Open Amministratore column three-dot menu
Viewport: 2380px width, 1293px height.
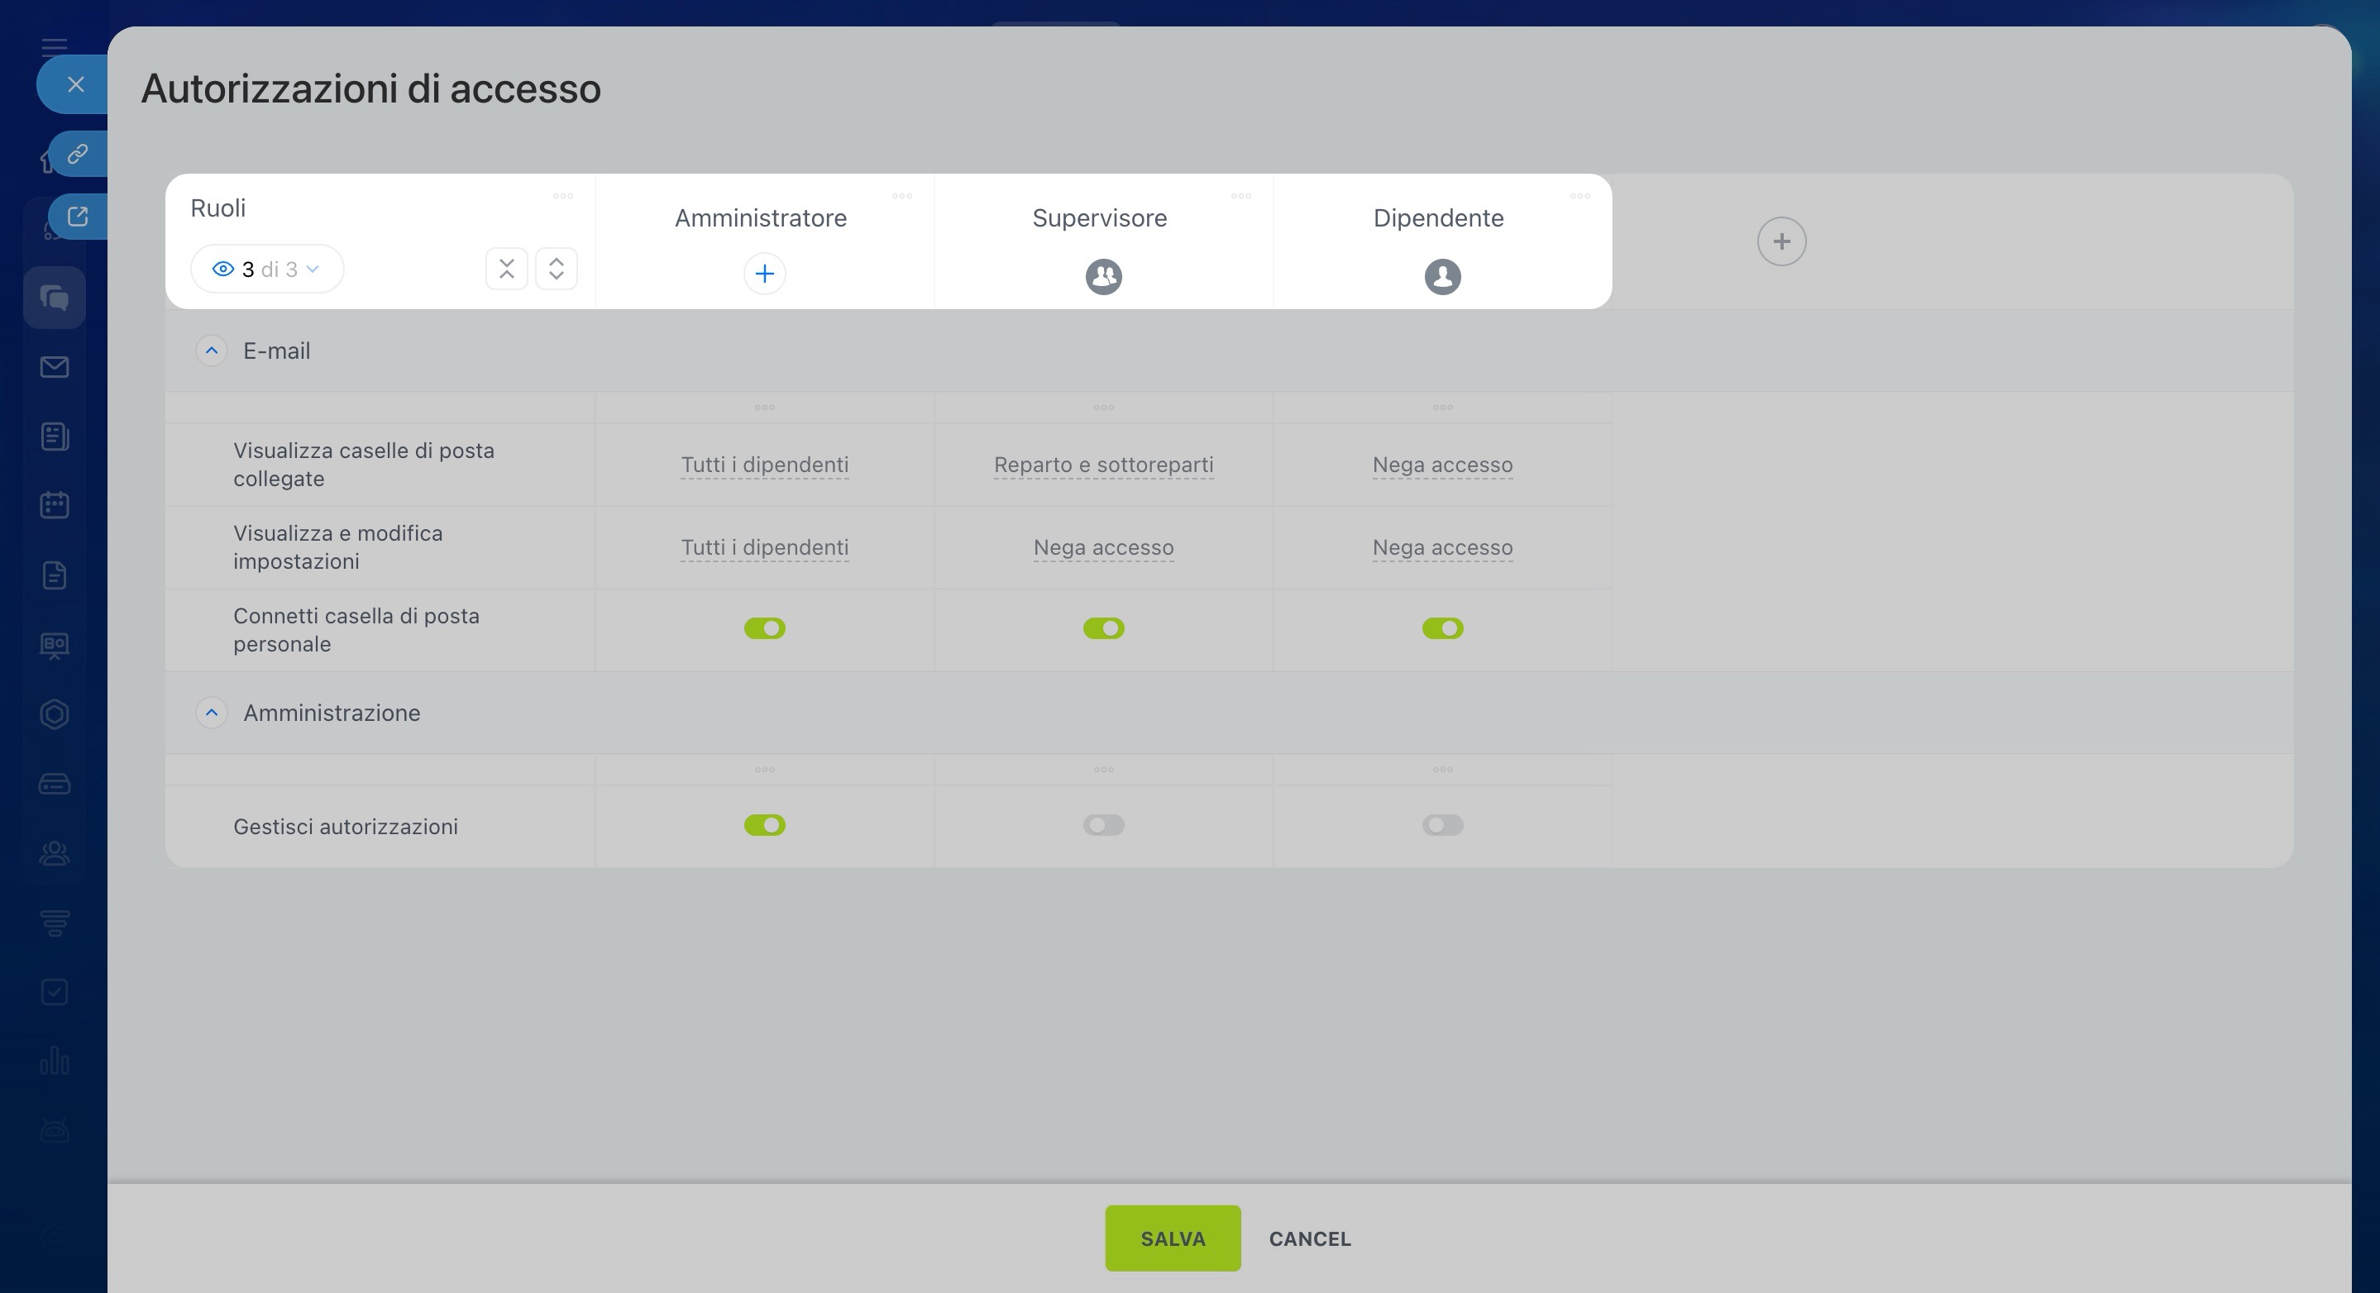pos(901,196)
